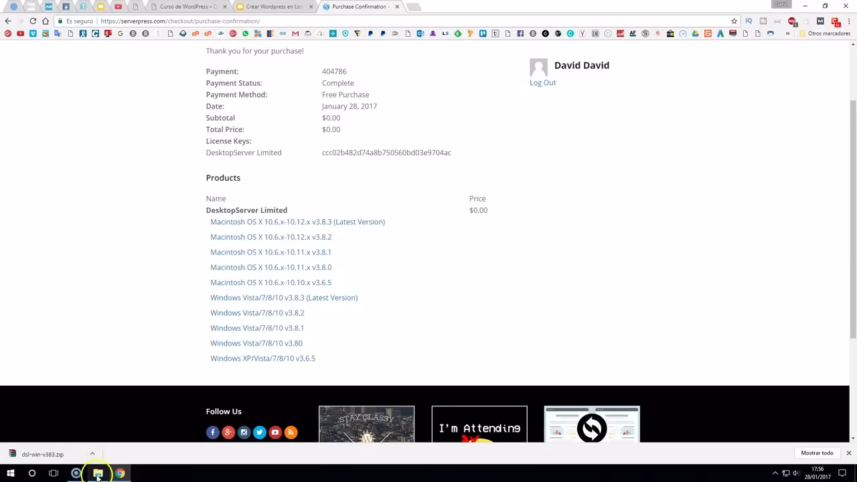Image resolution: width=857 pixels, height=482 pixels.
Task: Open File Explorer from the taskbar
Action: 98,473
